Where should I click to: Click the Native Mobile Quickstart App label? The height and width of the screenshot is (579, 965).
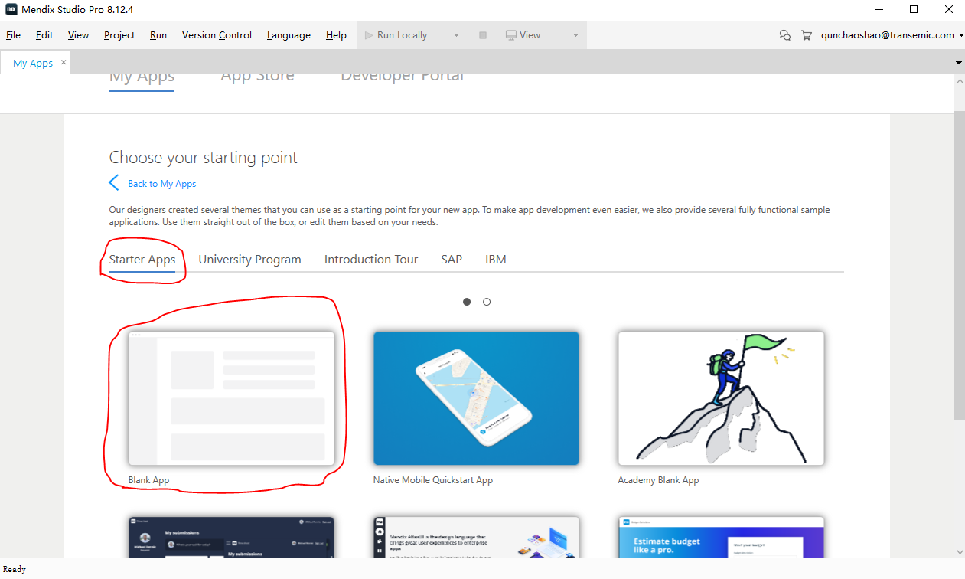coord(433,480)
